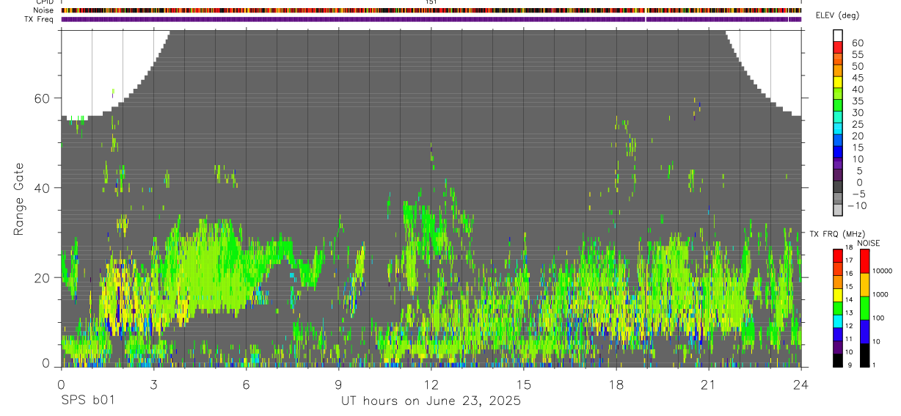Click the '25' label on ELEV scale
Viewport: 901px width, 416px height.
[858, 124]
